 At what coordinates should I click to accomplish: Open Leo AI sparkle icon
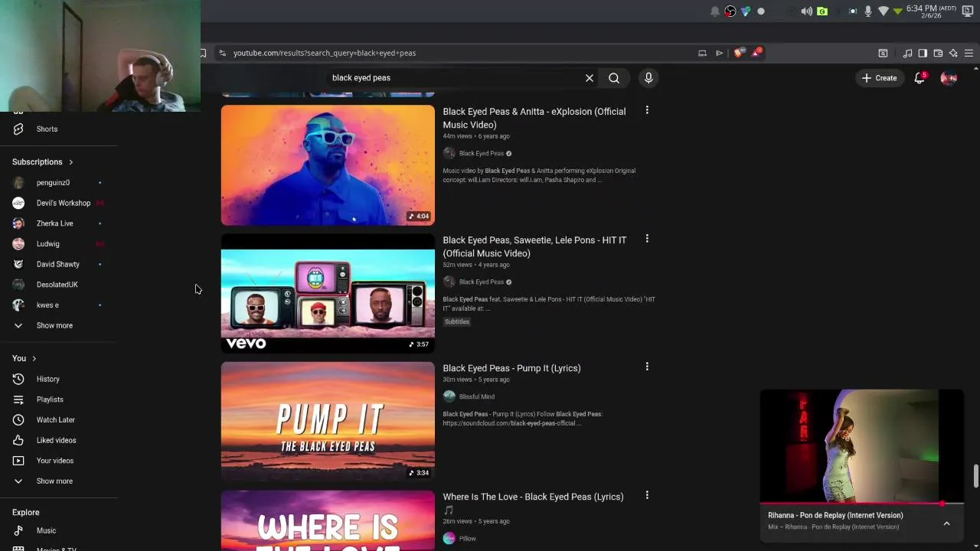pos(953,53)
